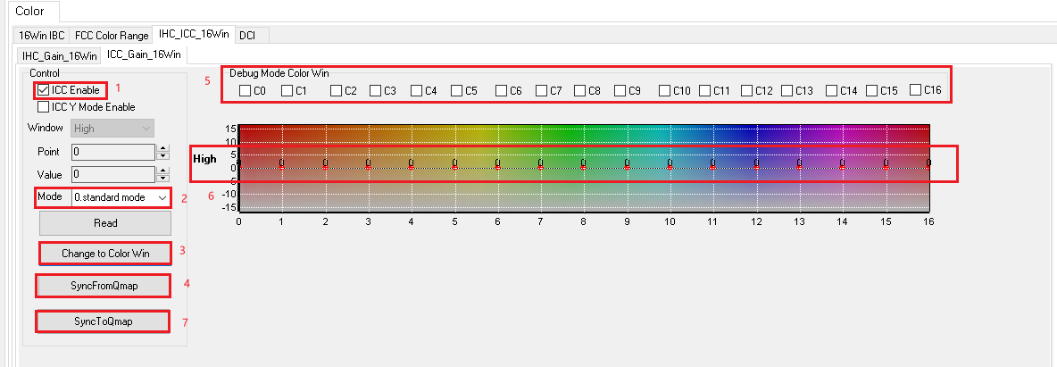Viewport: 1057px width, 367px height.
Task: Open the Mode dropdown set to standard mode
Action: pyautogui.click(x=121, y=197)
